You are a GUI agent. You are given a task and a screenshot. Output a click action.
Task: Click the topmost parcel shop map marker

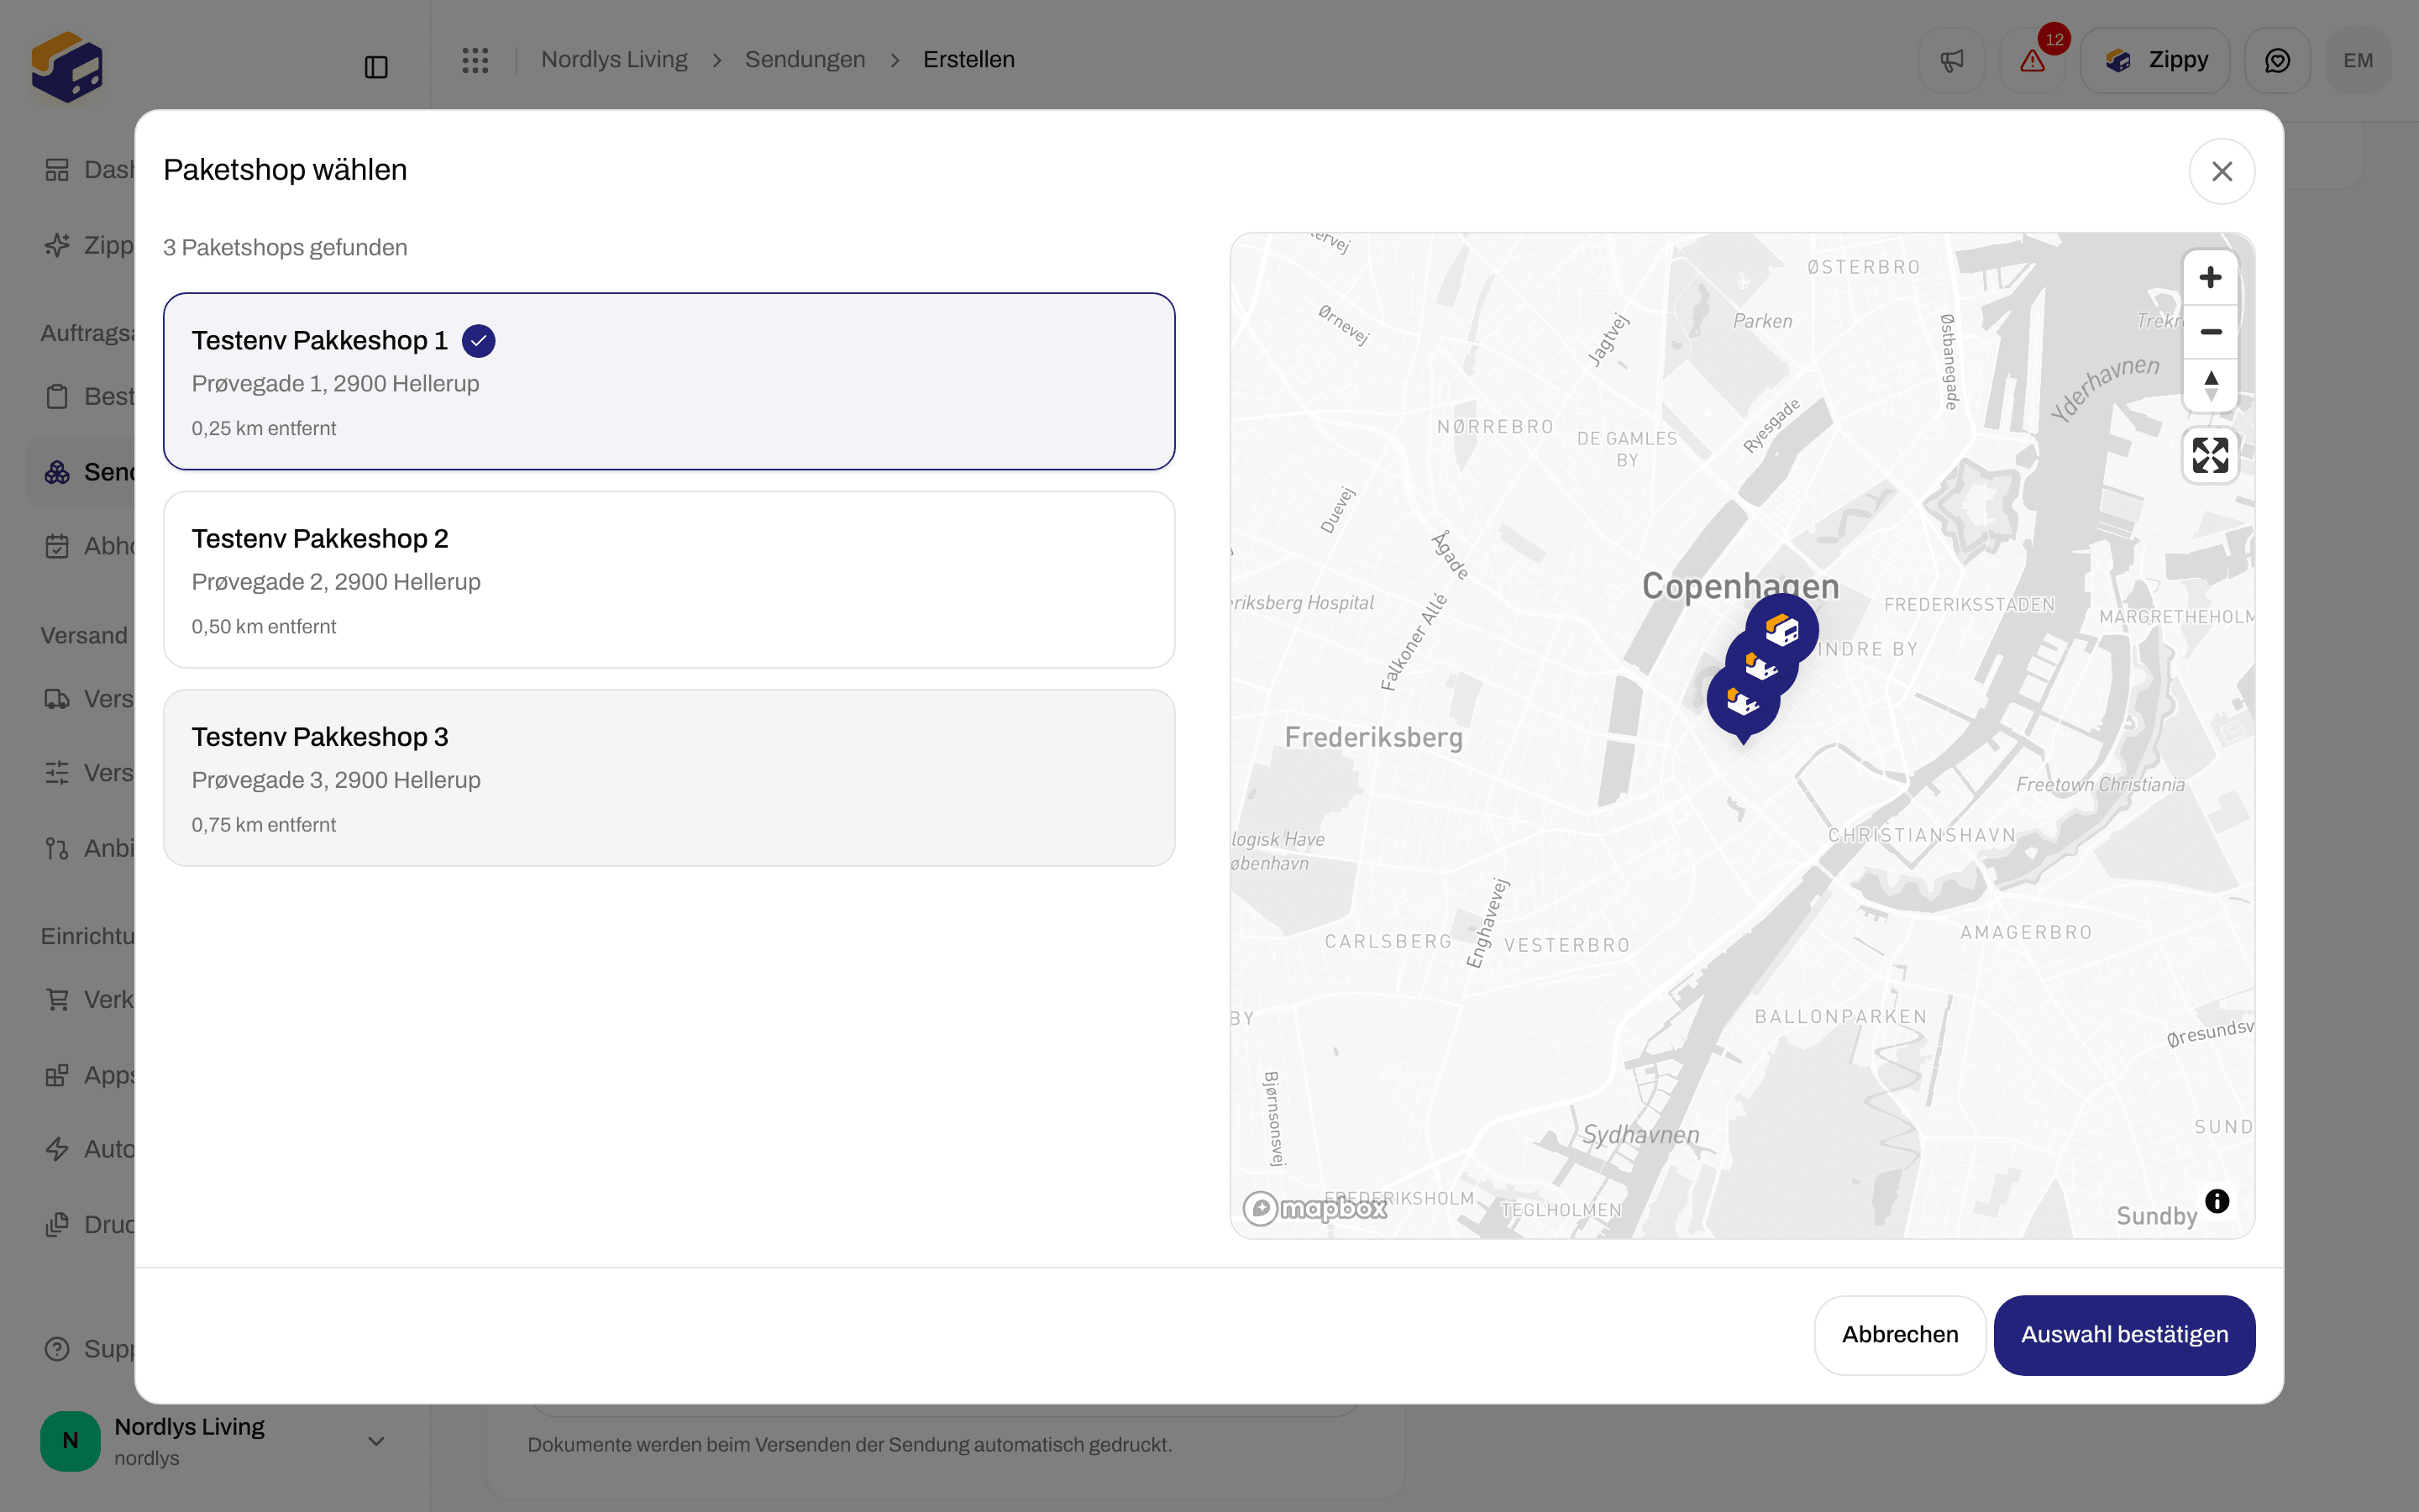click(1782, 629)
